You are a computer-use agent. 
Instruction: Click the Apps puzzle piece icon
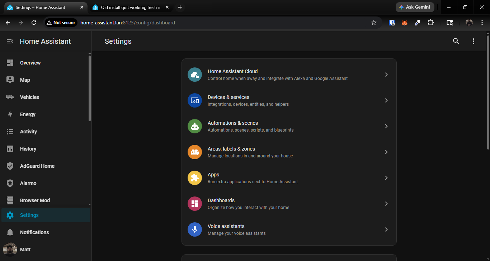point(195,178)
